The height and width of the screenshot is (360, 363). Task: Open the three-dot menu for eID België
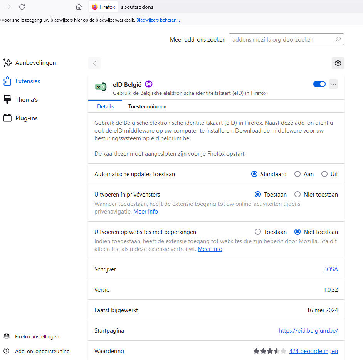click(333, 84)
